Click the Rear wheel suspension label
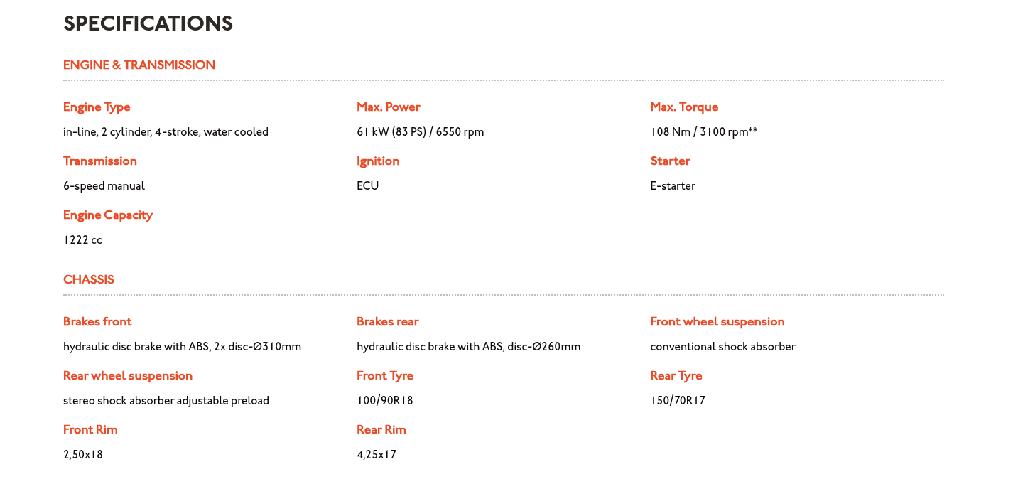Image resolution: width=1013 pixels, height=479 pixels. pos(128,376)
